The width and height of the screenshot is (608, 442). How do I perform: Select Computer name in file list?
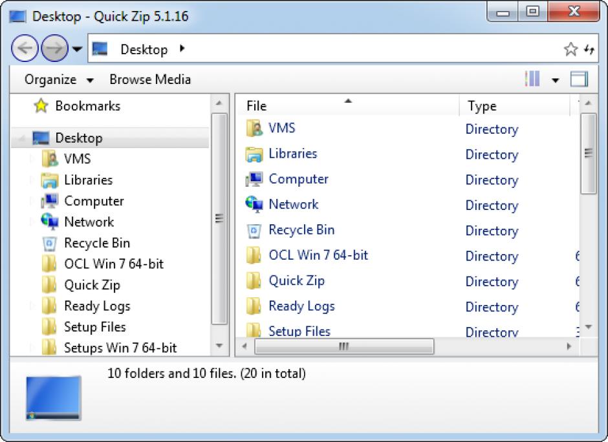(299, 179)
